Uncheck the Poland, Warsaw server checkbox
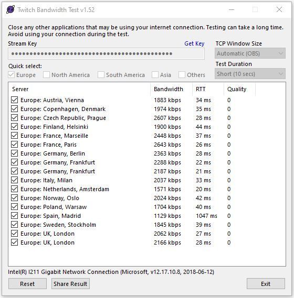294x298 pixels. pyautogui.click(x=15, y=207)
